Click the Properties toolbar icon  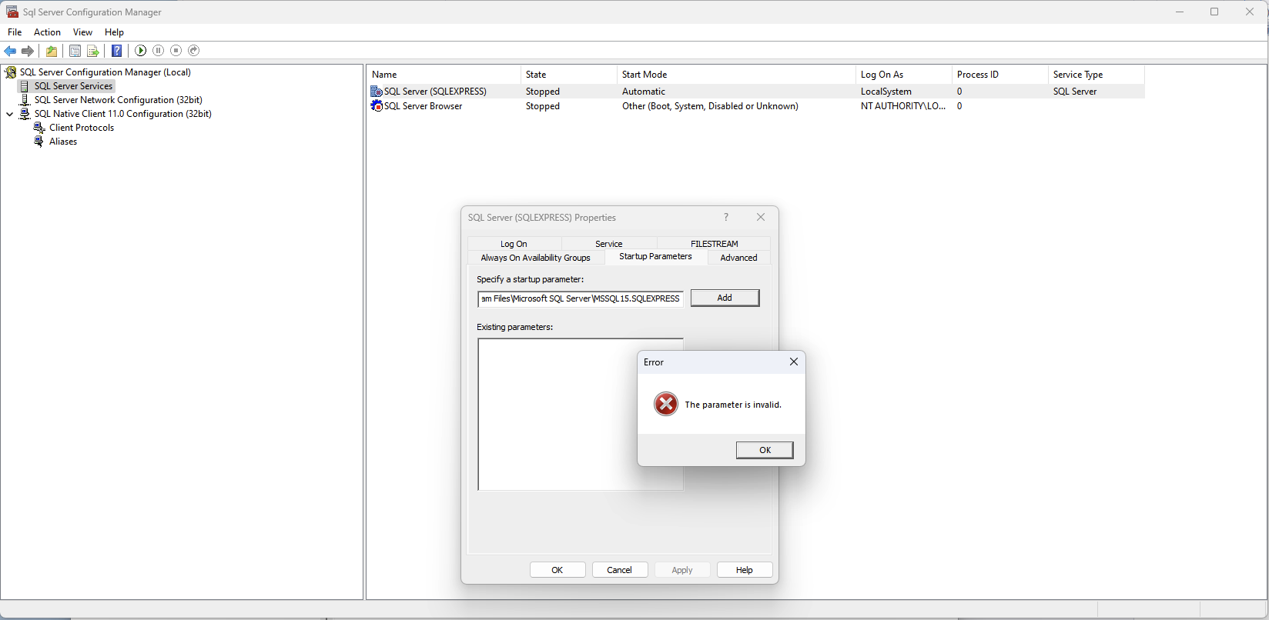coord(75,51)
